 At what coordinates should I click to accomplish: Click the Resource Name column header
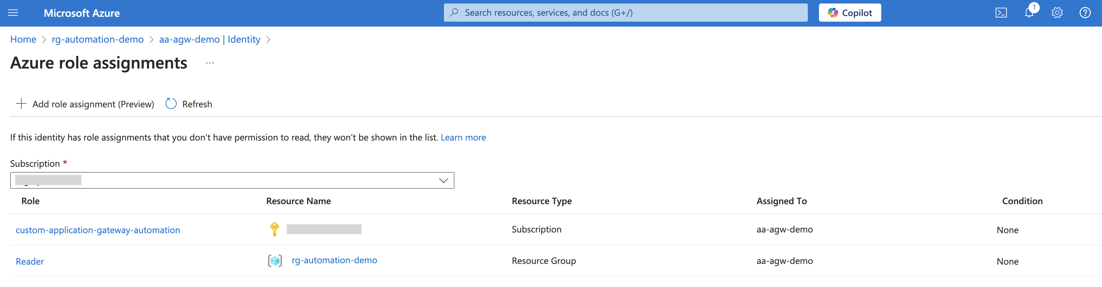click(x=298, y=201)
